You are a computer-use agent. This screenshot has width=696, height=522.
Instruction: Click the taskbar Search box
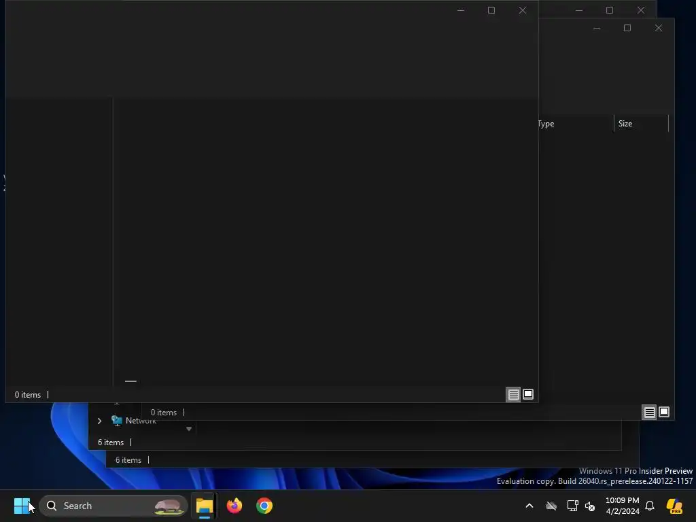tap(114, 506)
